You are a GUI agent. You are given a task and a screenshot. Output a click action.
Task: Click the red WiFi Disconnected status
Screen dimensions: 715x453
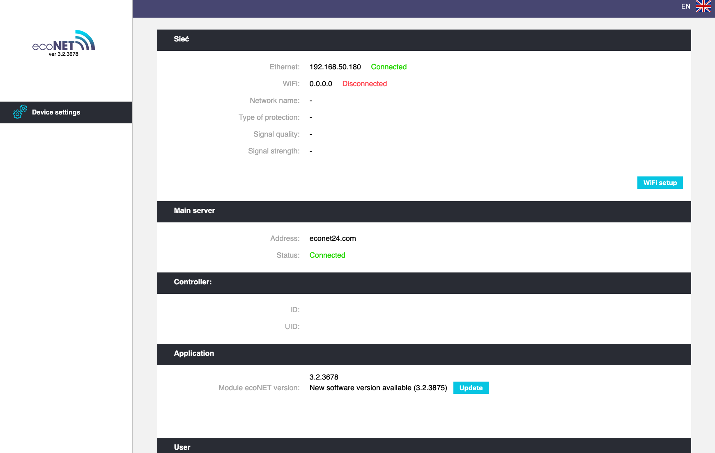(x=365, y=84)
